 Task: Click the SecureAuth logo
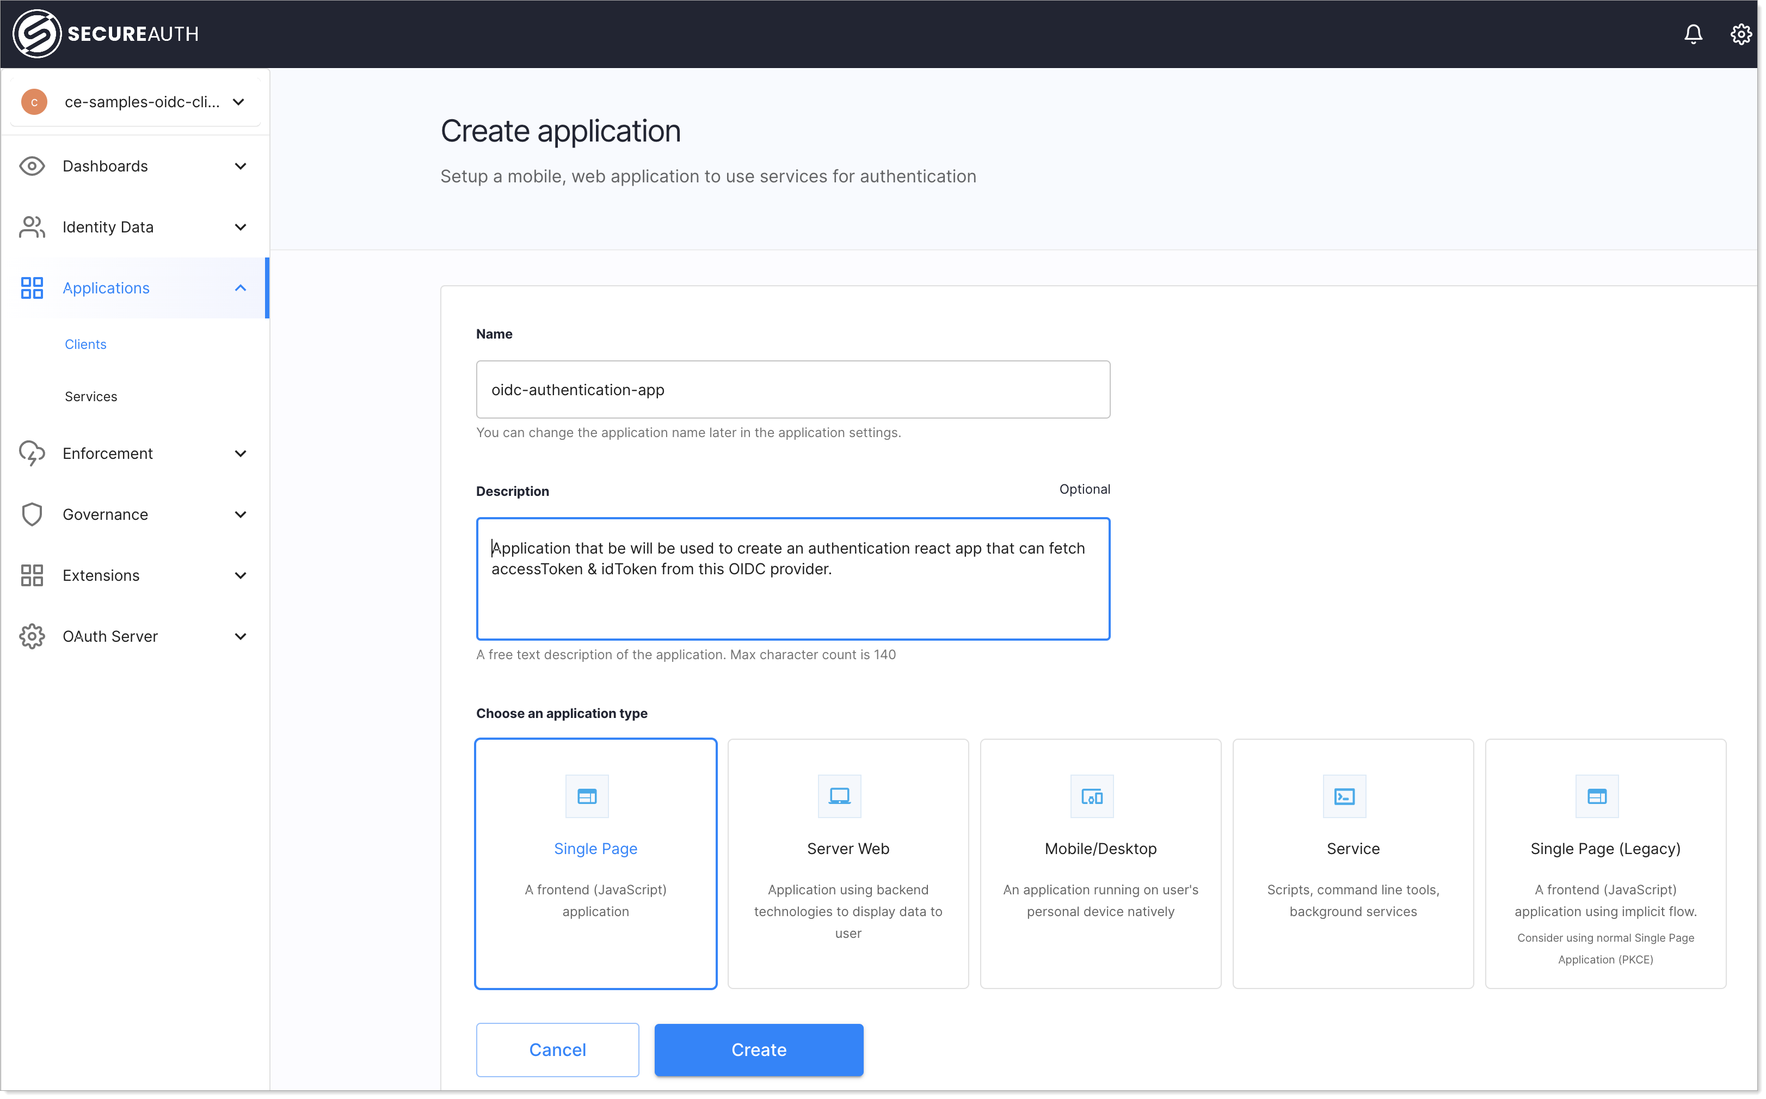pyautogui.click(x=106, y=33)
